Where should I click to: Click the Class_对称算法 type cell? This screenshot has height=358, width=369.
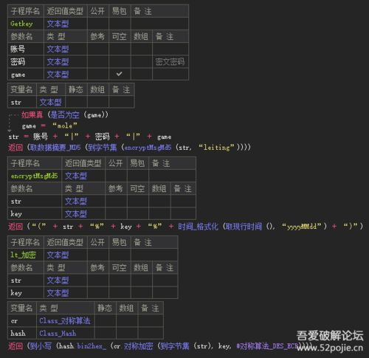65,321
